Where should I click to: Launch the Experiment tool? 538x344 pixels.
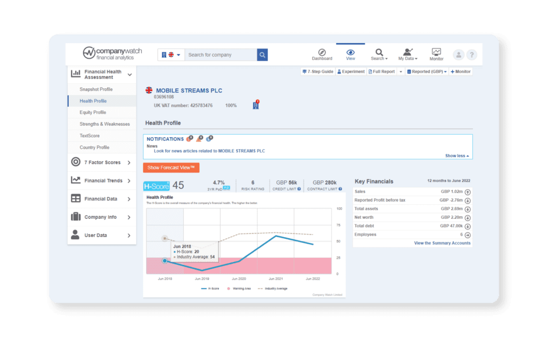(x=350, y=72)
